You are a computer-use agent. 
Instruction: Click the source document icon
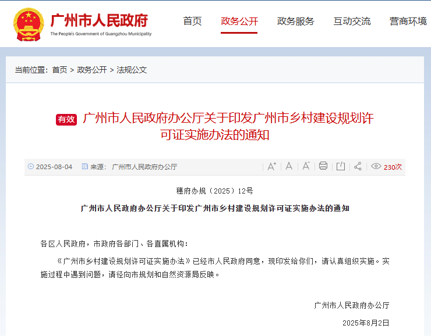(85, 166)
